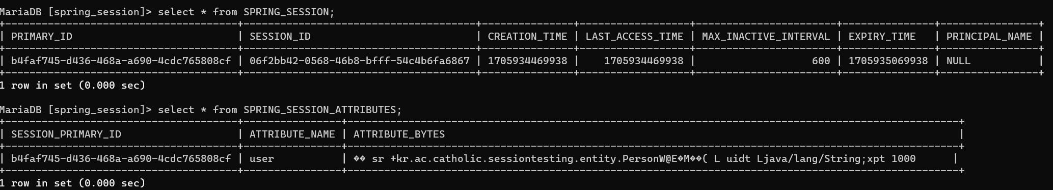Click the NULL principal name value
The image size is (1053, 190).
point(958,61)
